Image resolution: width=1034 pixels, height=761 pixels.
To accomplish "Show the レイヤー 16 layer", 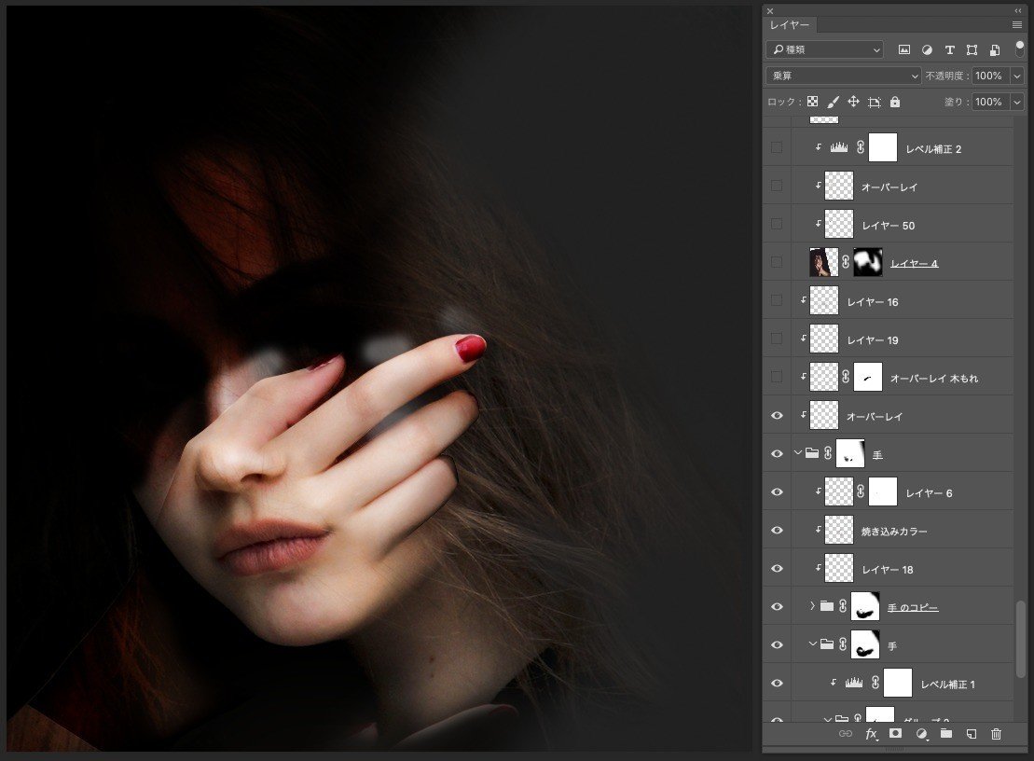I will [x=777, y=300].
